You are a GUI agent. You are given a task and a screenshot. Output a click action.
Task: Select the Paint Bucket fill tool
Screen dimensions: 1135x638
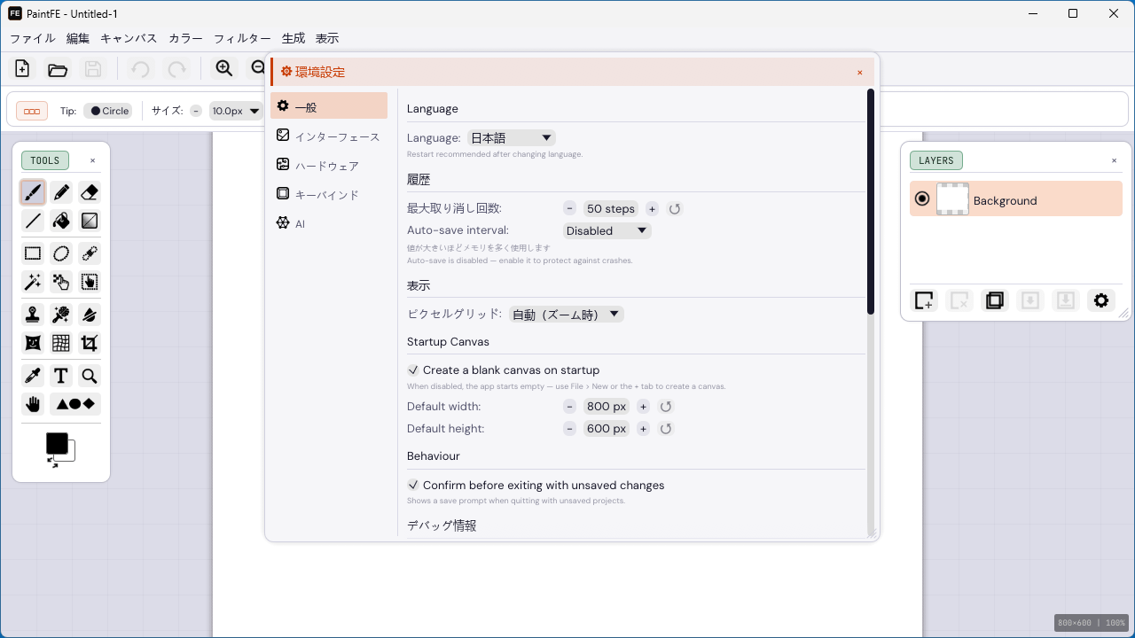click(x=61, y=221)
